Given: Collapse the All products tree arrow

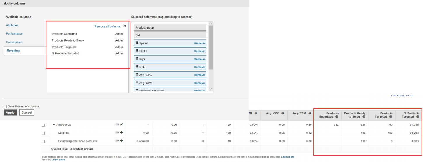Looking at the screenshot, I should [x=54, y=125].
